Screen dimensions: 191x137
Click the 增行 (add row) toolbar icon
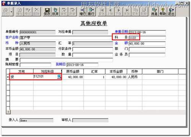pyautogui.click(x=83, y=11)
